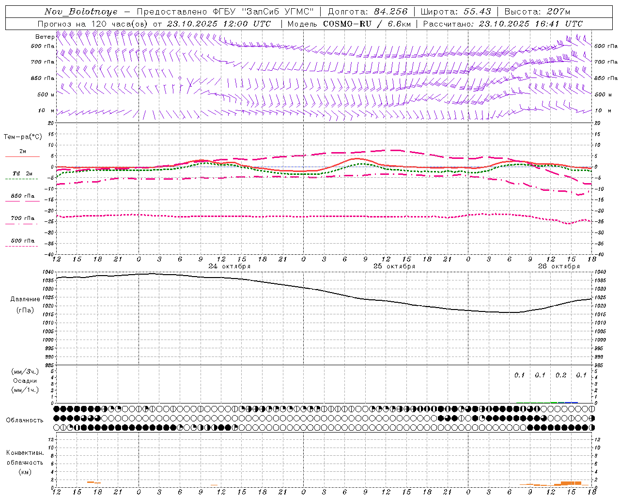The width and height of the screenshot is (620, 496).
Task: Click the "25 октября" date label
Action: (x=394, y=266)
